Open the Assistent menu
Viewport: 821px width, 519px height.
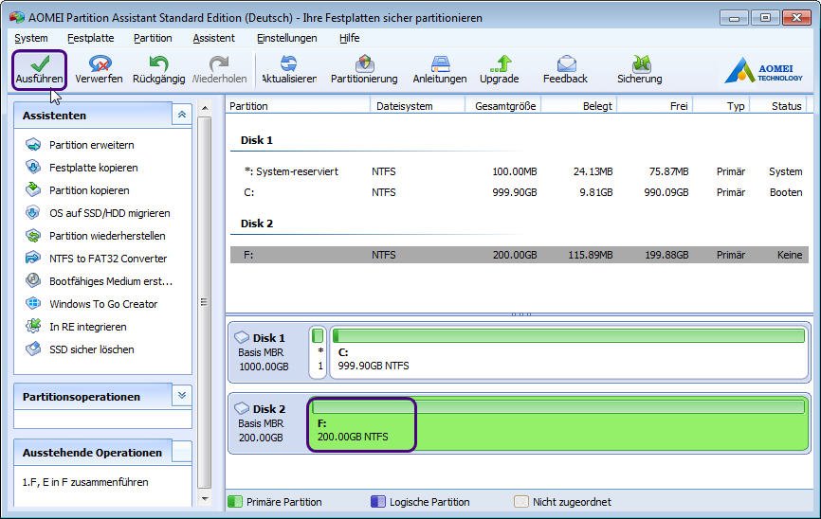click(x=213, y=38)
